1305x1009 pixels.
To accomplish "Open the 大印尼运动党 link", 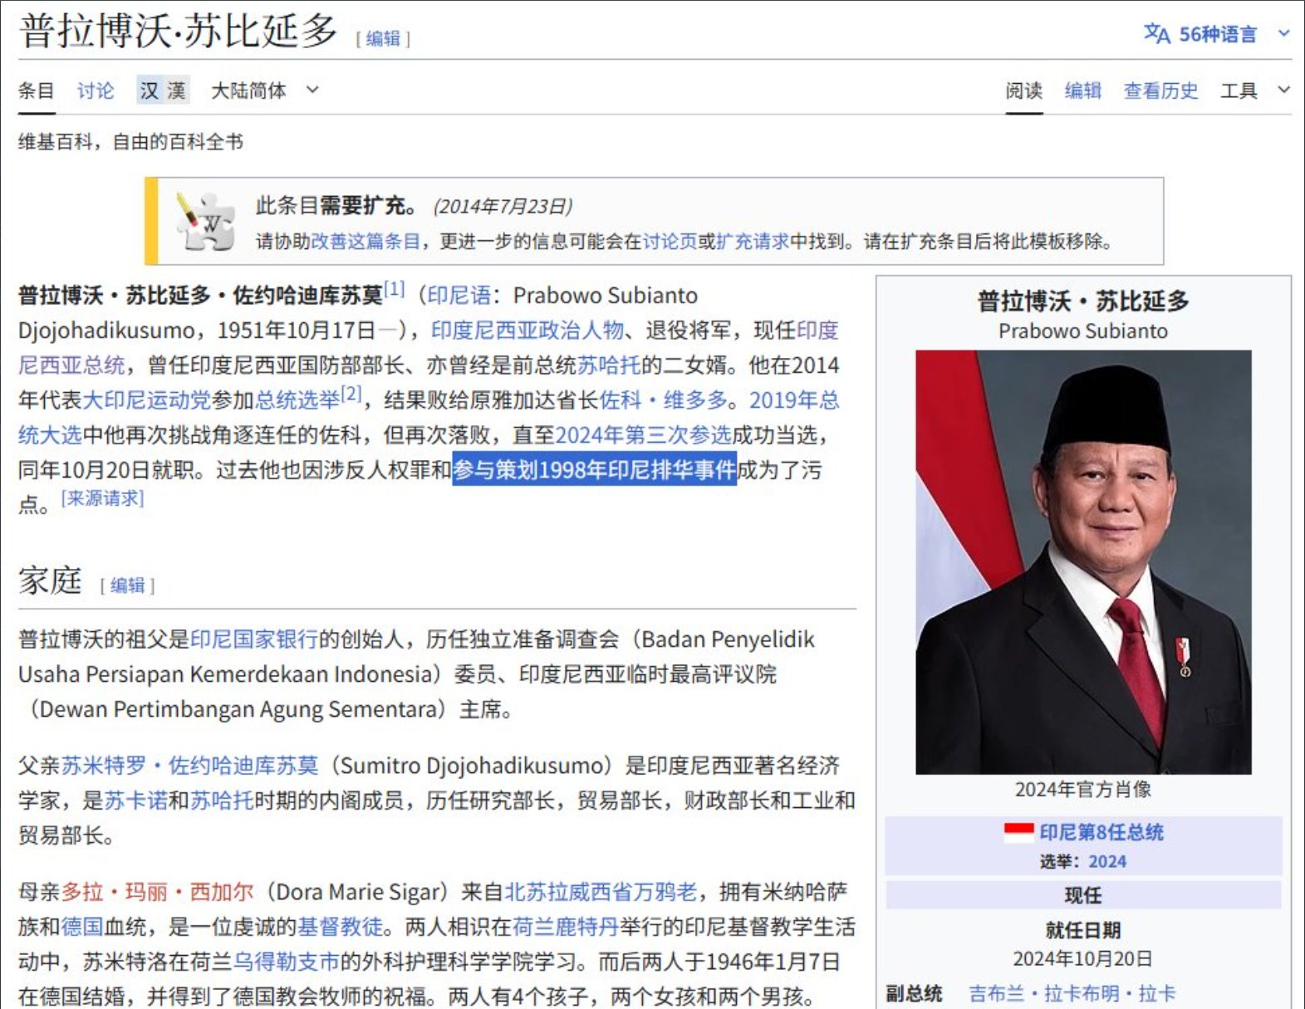I will [146, 400].
